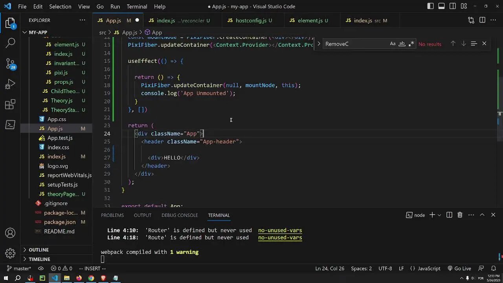Click the errors and warnings status item

[x=61, y=268]
